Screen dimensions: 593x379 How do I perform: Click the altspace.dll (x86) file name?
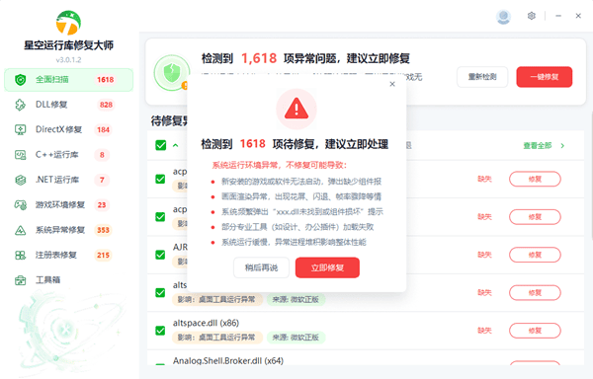tap(206, 323)
